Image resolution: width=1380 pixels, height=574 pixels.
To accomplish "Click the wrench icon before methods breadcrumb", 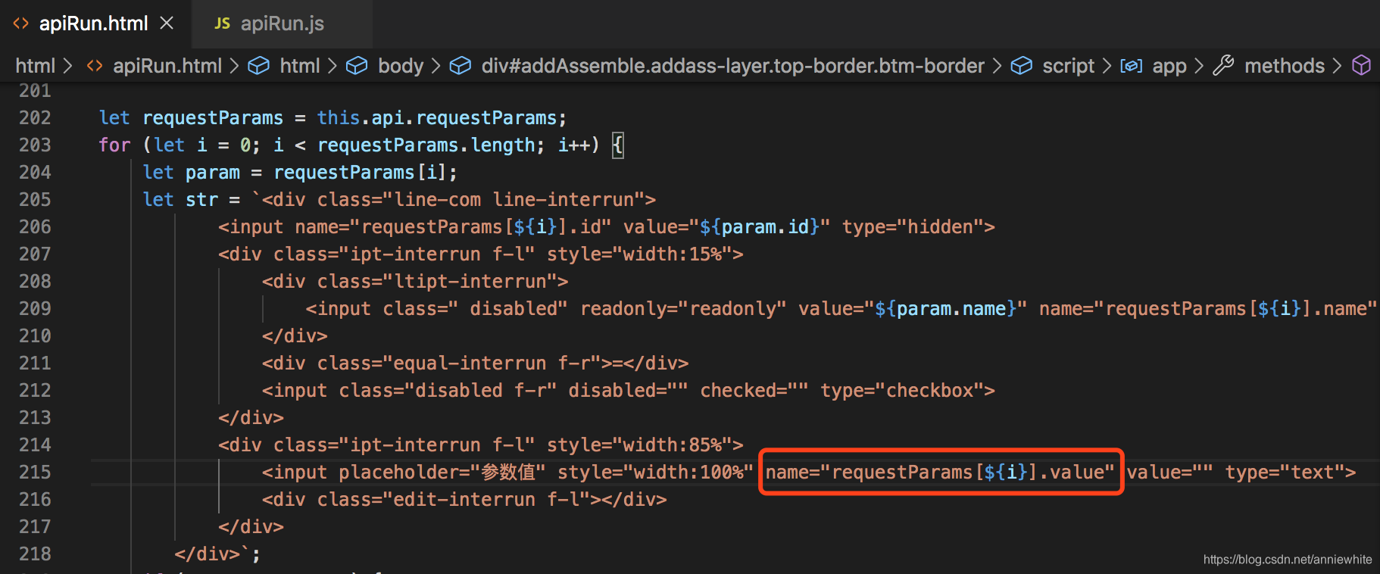I will 1223,66.
